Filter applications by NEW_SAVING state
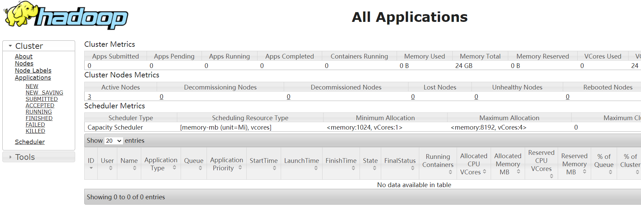This screenshot has width=641, height=209. coord(44,93)
